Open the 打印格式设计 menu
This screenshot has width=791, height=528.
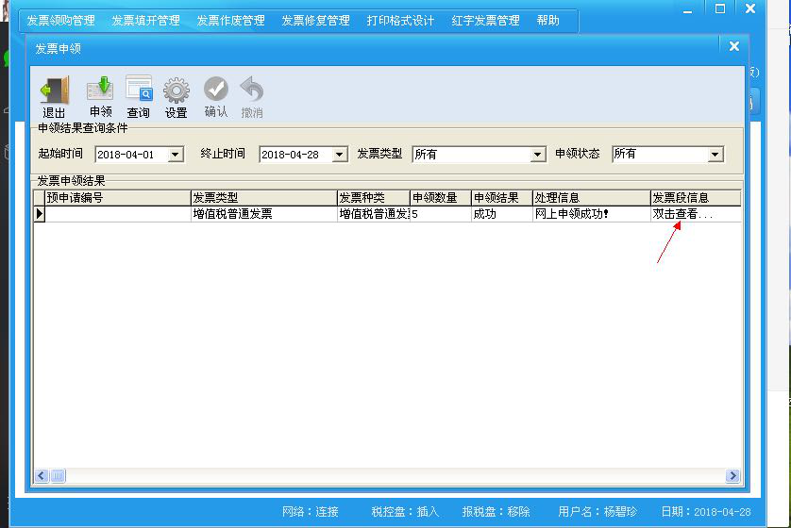coord(400,20)
